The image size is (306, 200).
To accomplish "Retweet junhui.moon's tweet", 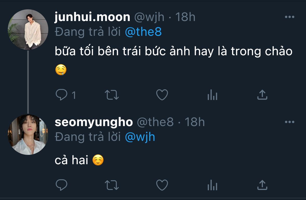I will coord(112,95).
